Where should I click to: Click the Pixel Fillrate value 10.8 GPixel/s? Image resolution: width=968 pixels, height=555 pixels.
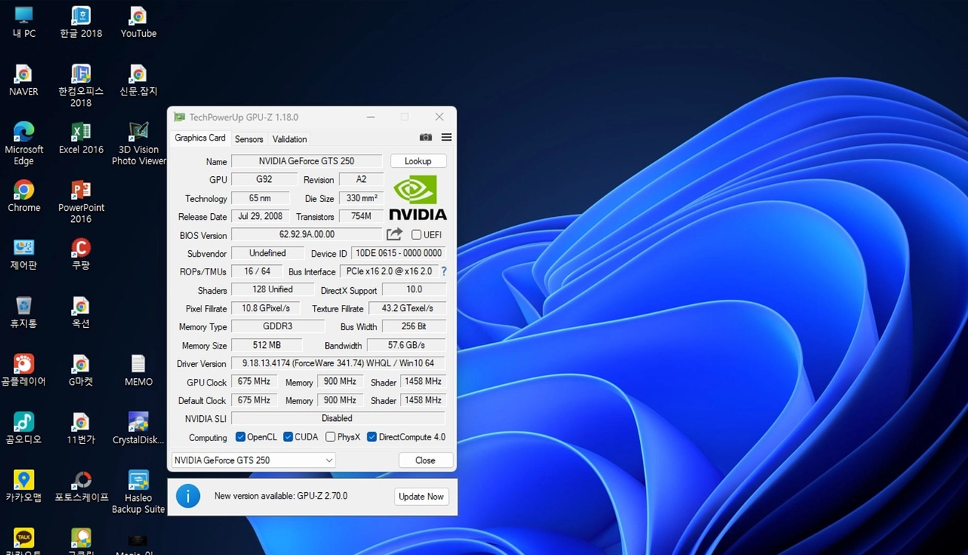266,308
